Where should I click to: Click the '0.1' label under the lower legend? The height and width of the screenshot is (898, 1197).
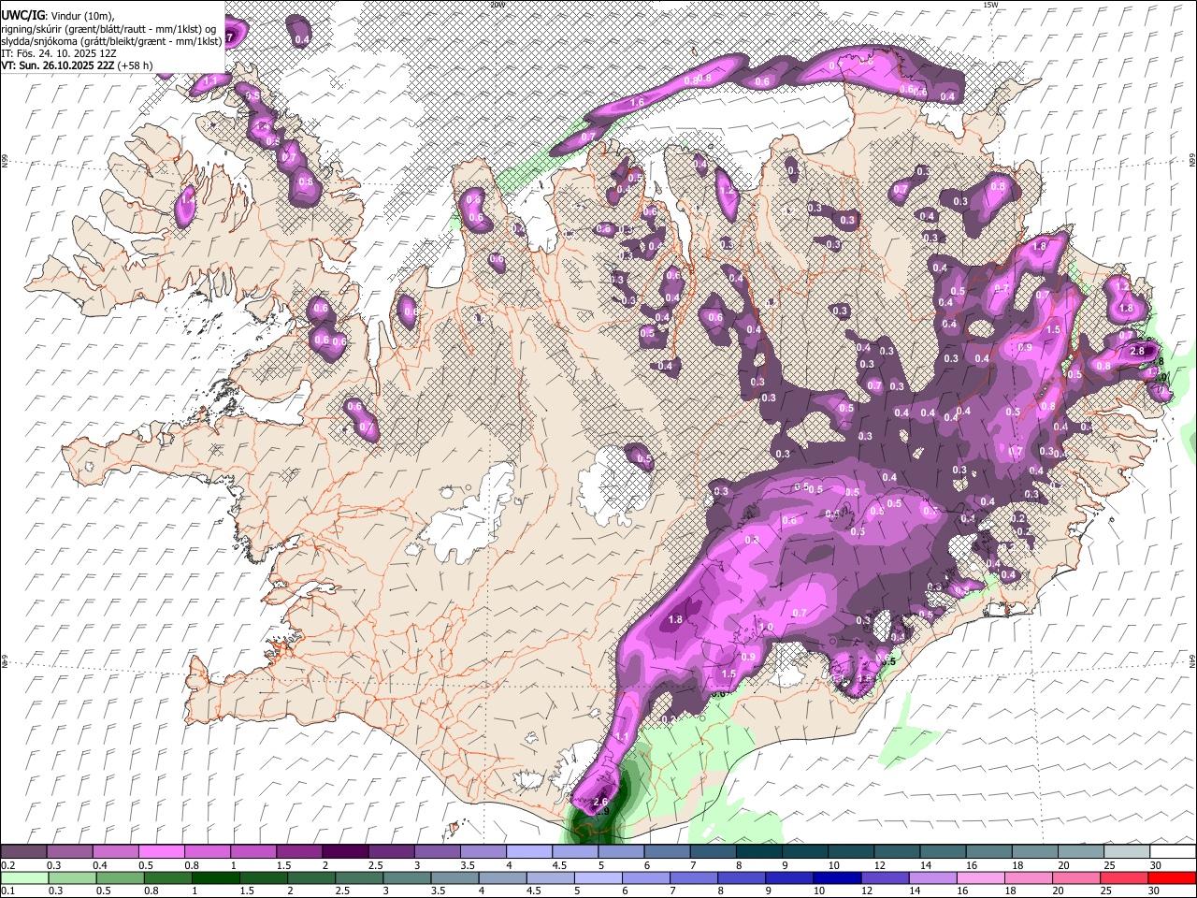click(x=7, y=891)
